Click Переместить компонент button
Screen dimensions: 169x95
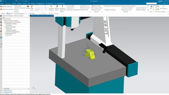(x=7, y=9)
